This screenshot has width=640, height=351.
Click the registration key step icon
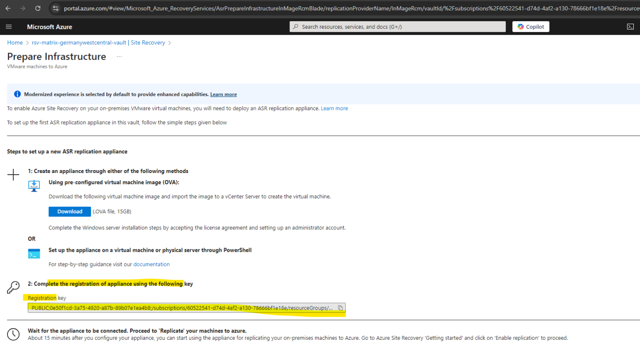13,287
